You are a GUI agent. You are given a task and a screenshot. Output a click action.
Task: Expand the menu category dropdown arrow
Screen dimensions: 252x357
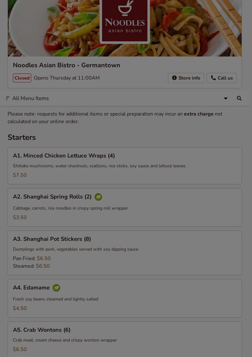pyautogui.click(x=226, y=98)
